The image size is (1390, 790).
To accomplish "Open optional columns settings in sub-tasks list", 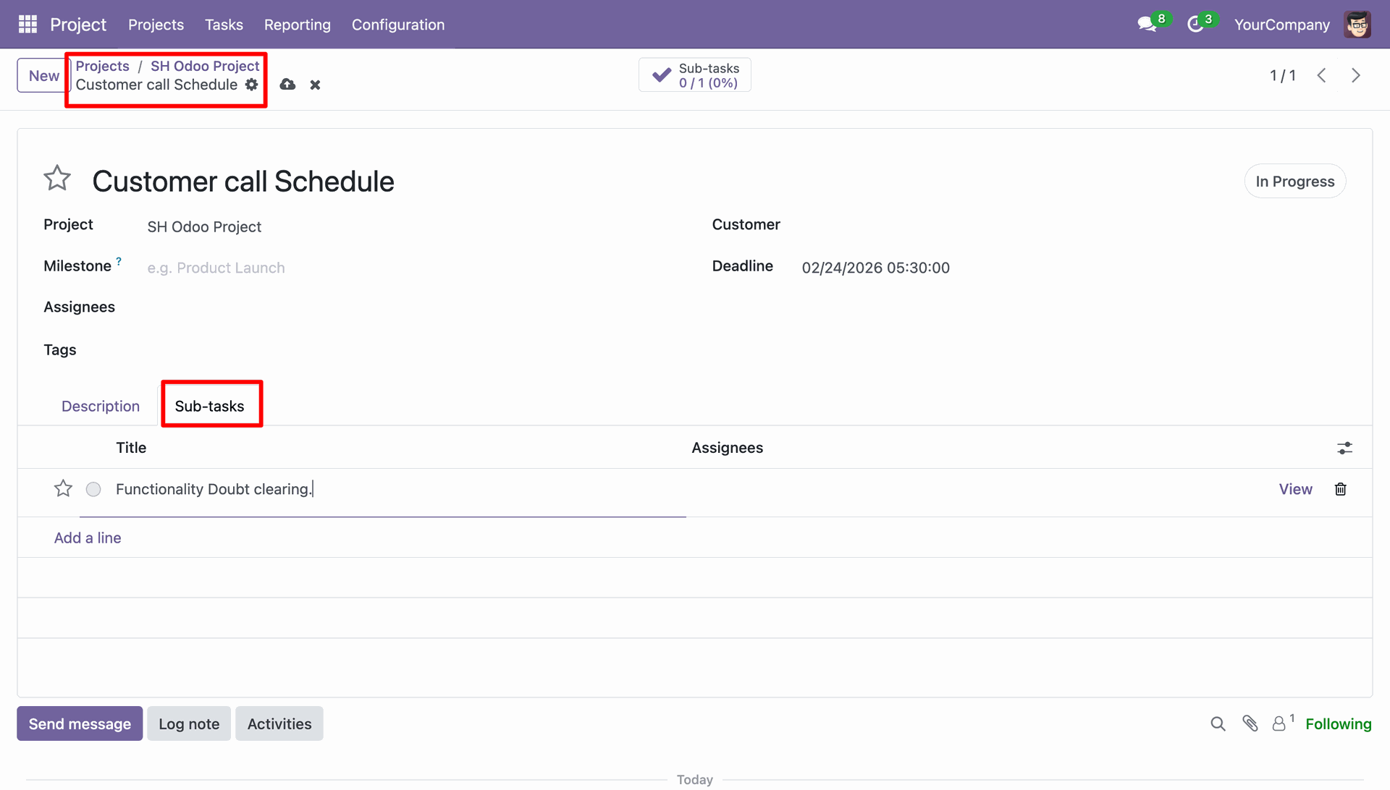I will tap(1344, 449).
